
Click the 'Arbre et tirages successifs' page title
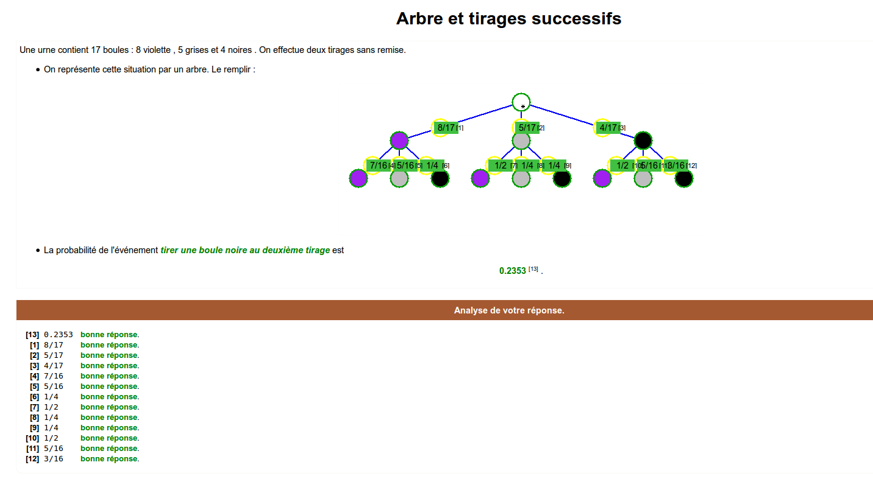(508, 19)
